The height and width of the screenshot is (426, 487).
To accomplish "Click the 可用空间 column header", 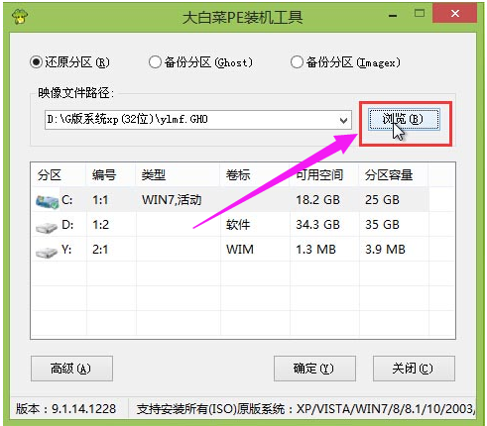I will (x=324, y=174).
